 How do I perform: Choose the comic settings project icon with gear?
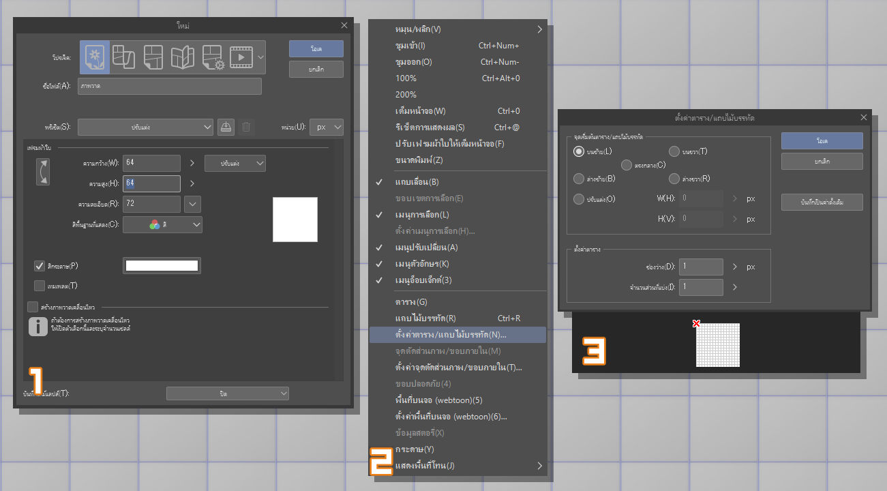213,57
